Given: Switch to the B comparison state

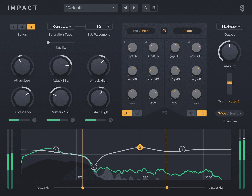Looking at the screenshot, I should [x=153, y=8].
